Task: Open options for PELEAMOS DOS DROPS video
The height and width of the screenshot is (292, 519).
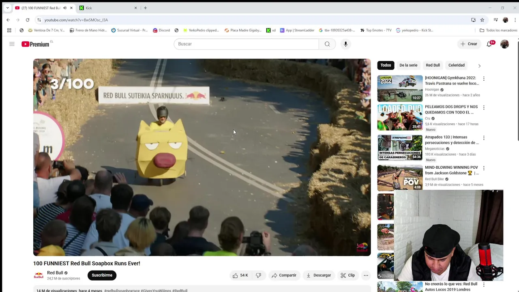Action: click(x=484, y=107)
